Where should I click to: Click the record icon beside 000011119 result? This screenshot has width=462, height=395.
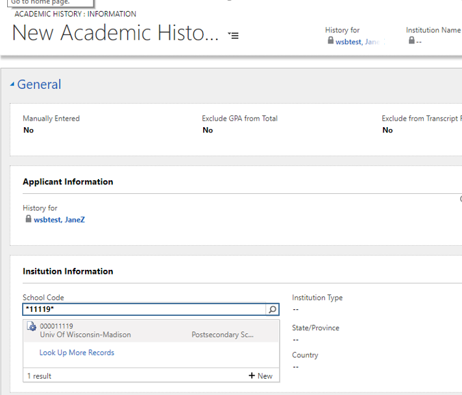pyautogui.click(x=31, y=327)
